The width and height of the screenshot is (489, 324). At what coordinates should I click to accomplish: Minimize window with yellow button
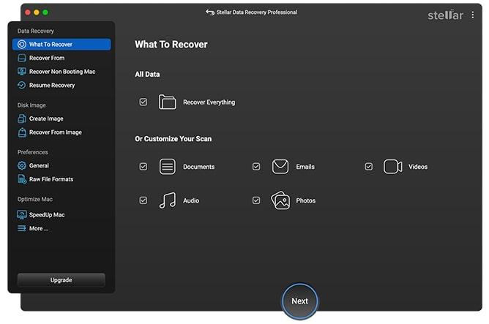[37, 12]
